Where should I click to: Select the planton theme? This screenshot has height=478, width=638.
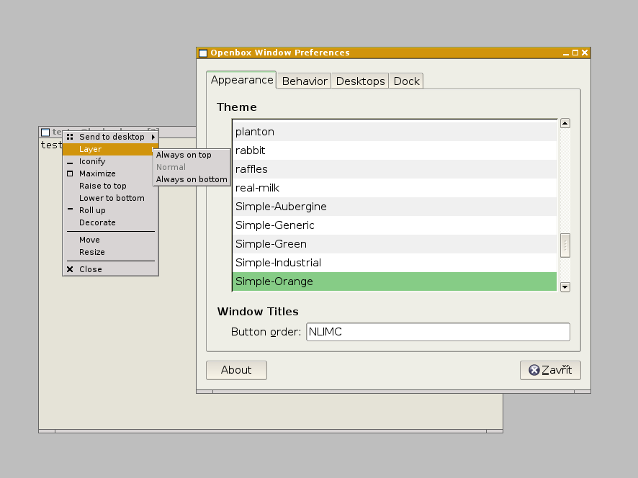[x=395, y=132]
